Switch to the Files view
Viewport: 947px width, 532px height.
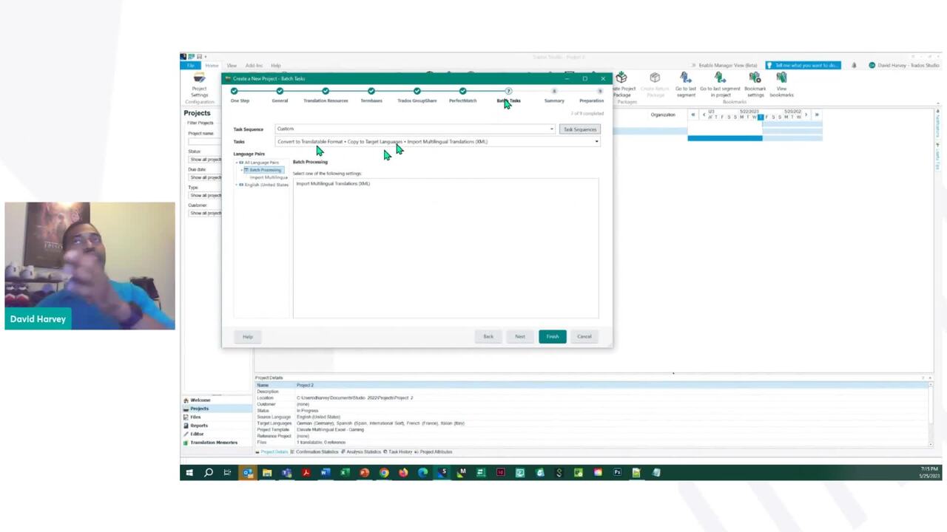pos(195,417)
